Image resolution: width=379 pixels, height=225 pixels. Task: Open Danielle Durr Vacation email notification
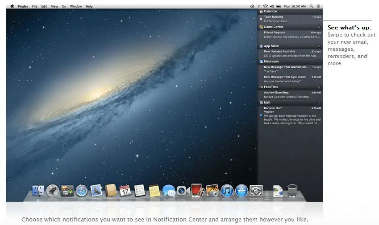click(290, 116)
